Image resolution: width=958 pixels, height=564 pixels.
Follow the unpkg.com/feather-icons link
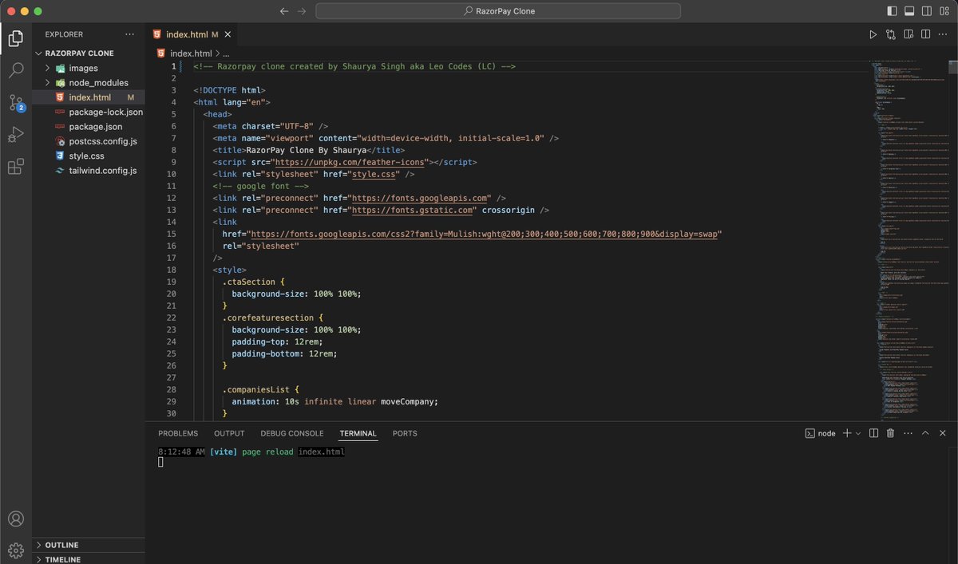tap(350, 162)
